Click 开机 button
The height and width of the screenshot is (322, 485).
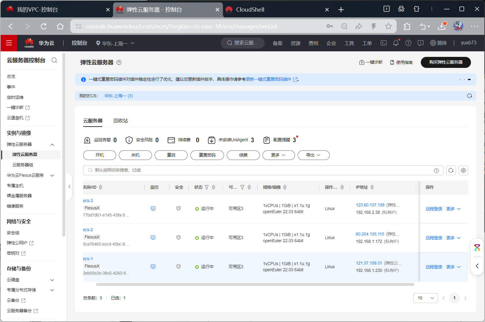[100, 155]
